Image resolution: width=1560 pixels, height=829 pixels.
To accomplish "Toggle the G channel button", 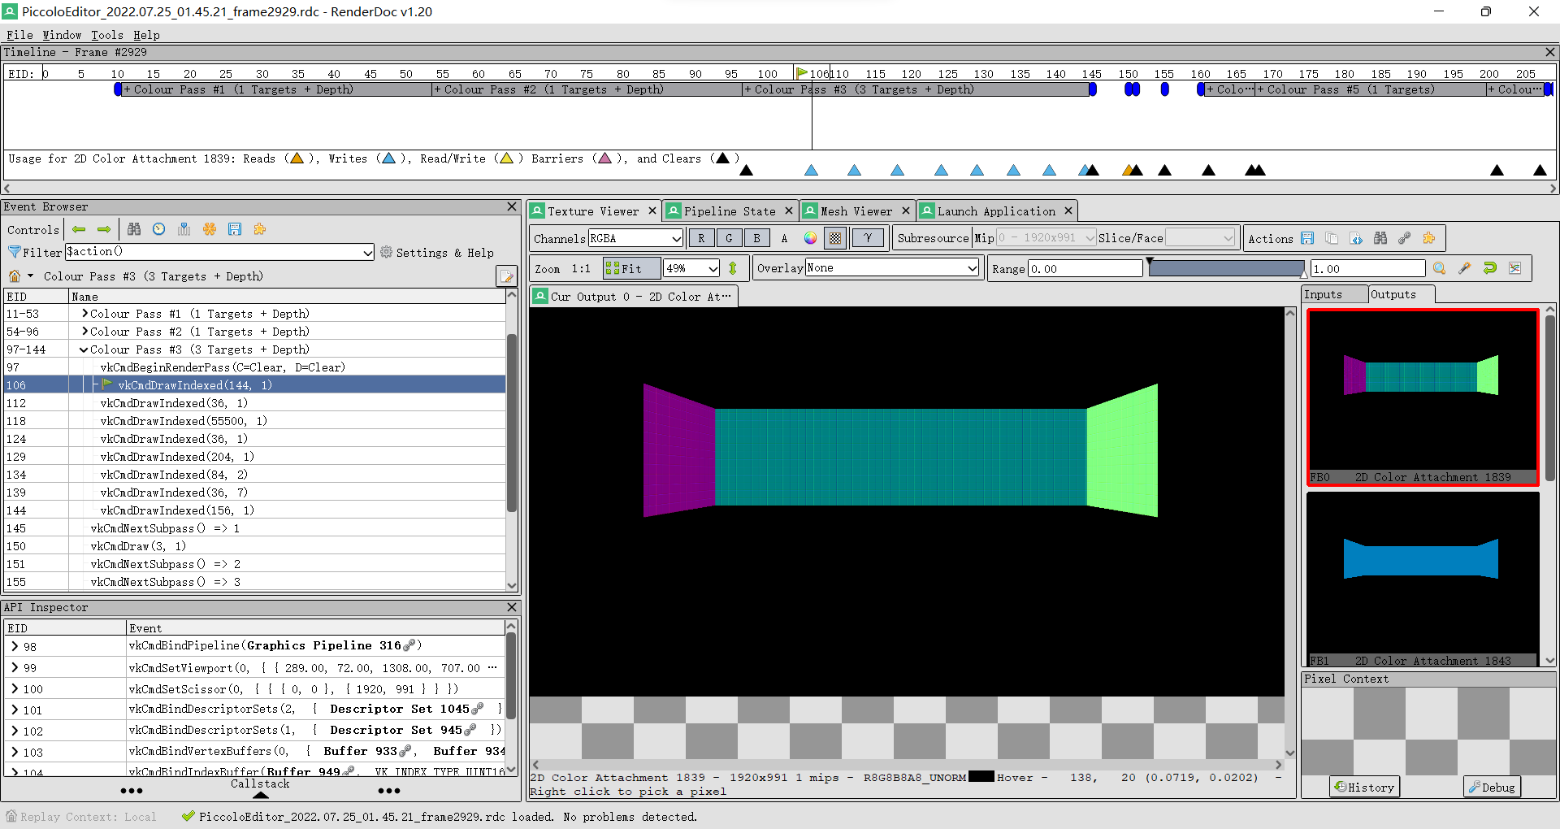I will [x=729, y=238].
